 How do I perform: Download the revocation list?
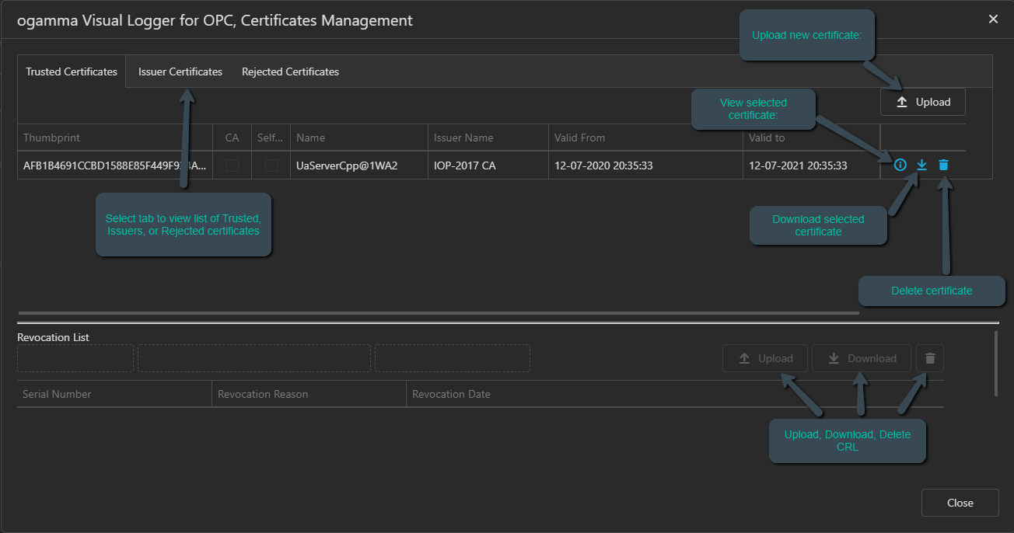click(x=861, y=358)
